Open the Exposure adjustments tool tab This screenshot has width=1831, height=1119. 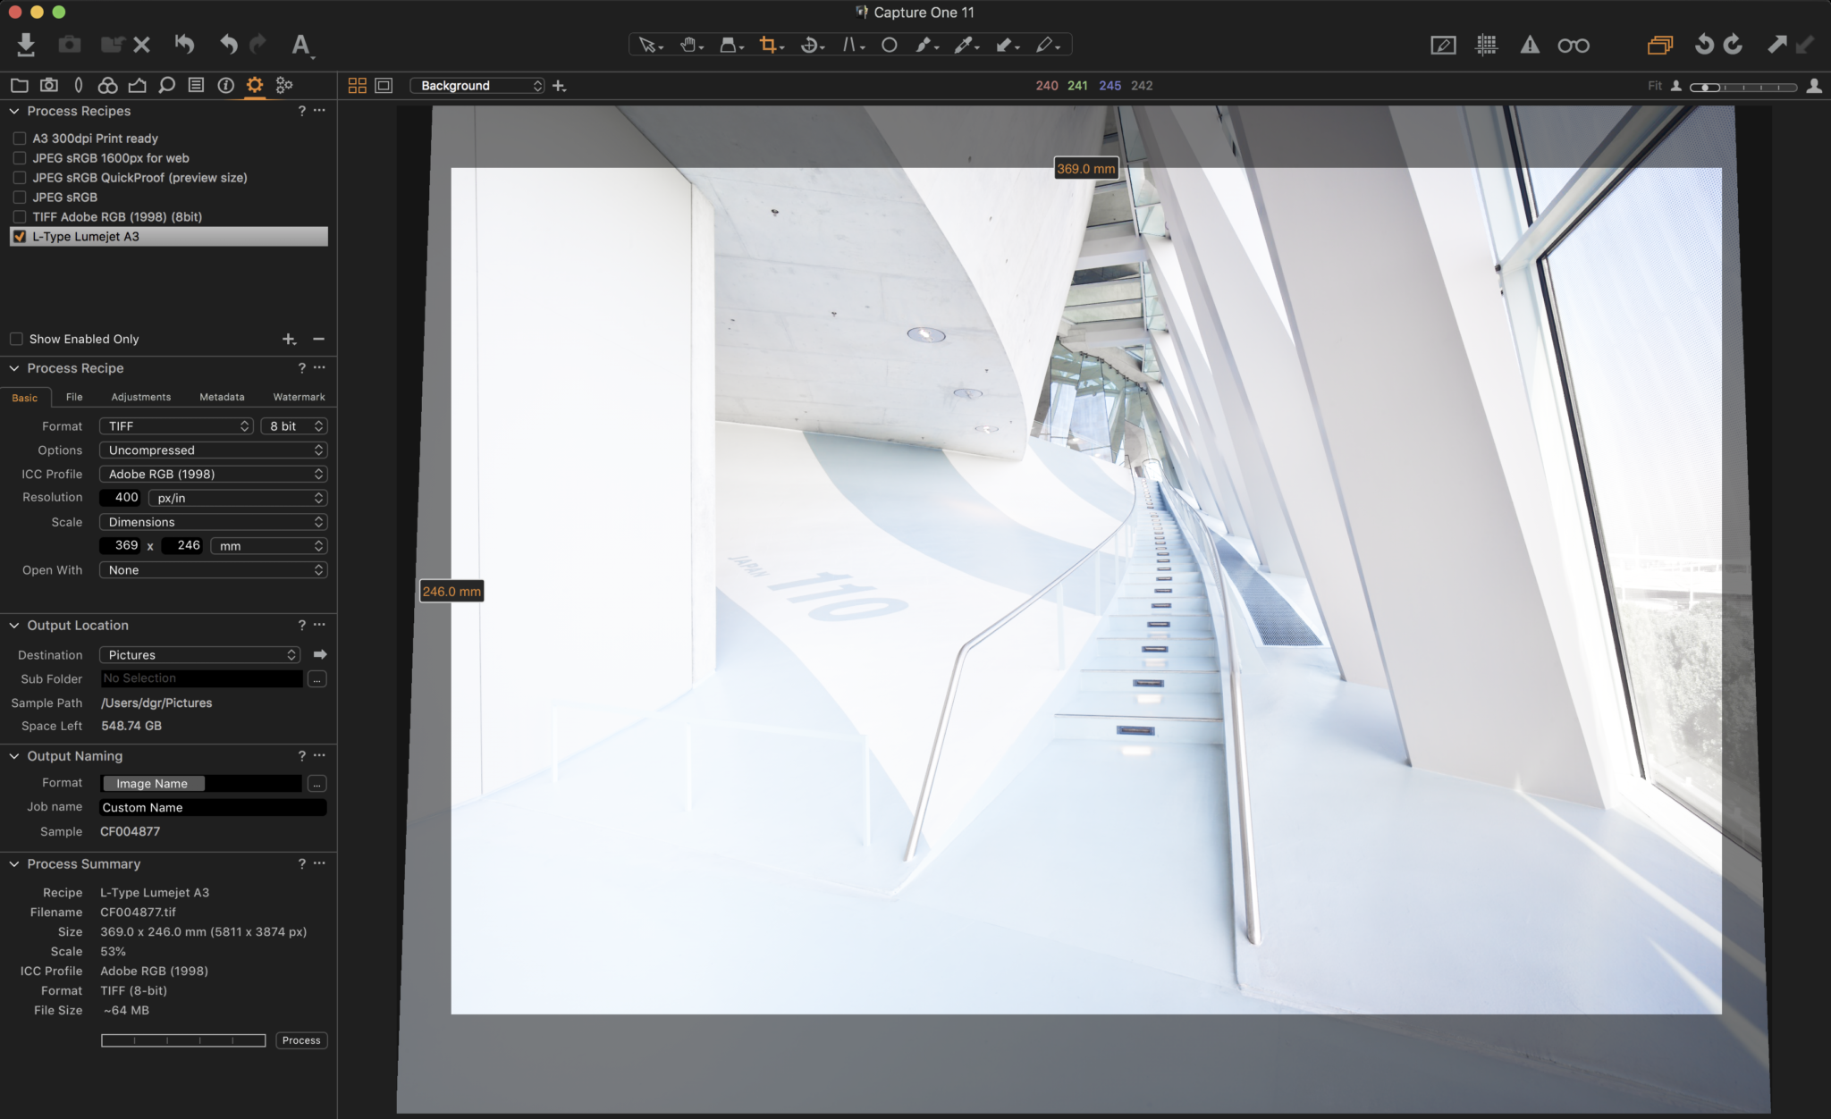[x=137, y=85]
